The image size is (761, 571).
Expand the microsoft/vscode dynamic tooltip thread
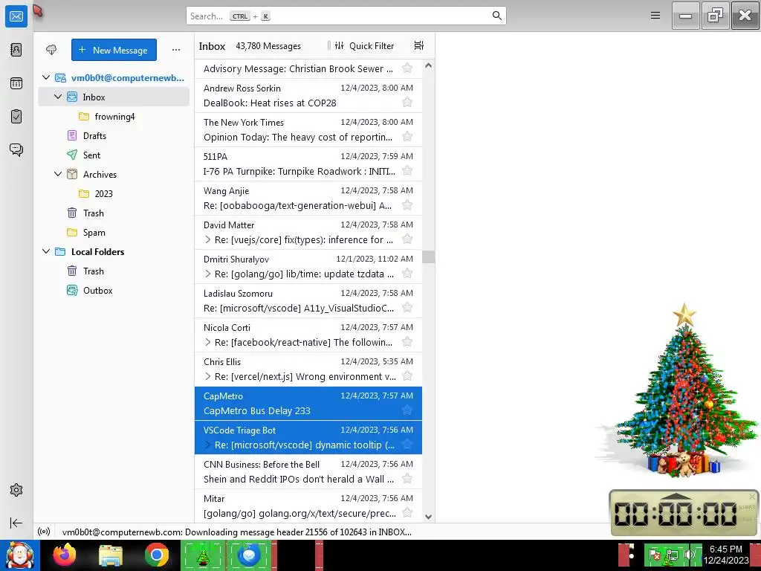pos(208,445)
